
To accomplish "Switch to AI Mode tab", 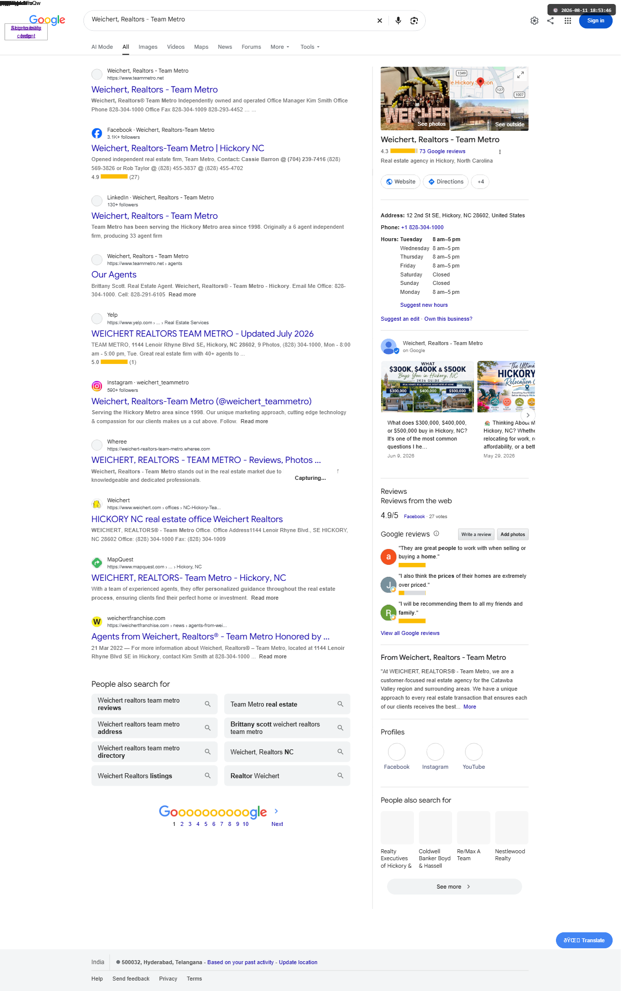I will pos(102,47).
